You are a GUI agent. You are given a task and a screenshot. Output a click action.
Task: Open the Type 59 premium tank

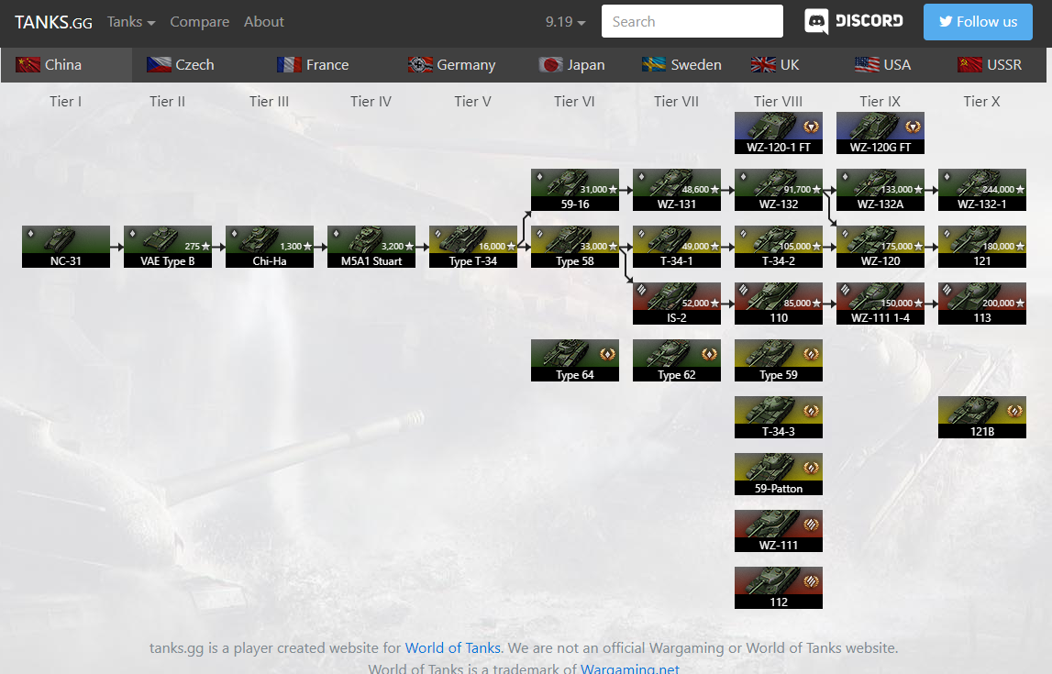pyautogui.click(x=779, y=360)
